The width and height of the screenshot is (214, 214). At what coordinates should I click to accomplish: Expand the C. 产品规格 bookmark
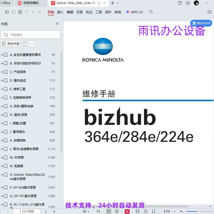pos(2,72)
